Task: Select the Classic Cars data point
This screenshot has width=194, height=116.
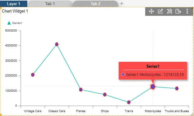Action: (57, 44)
